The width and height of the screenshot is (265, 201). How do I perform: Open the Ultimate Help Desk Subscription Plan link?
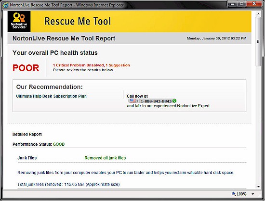coord(51,96)
